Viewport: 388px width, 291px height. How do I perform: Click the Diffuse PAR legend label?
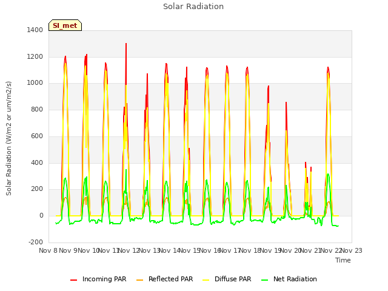click(233, 279)
